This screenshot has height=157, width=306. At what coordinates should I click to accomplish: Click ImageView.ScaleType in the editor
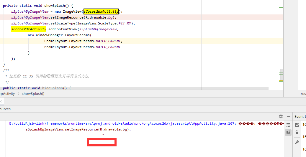97,23
